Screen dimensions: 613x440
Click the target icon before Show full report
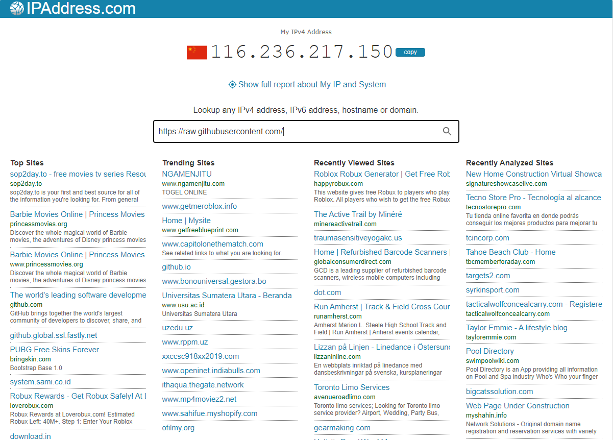click(232, 85)
